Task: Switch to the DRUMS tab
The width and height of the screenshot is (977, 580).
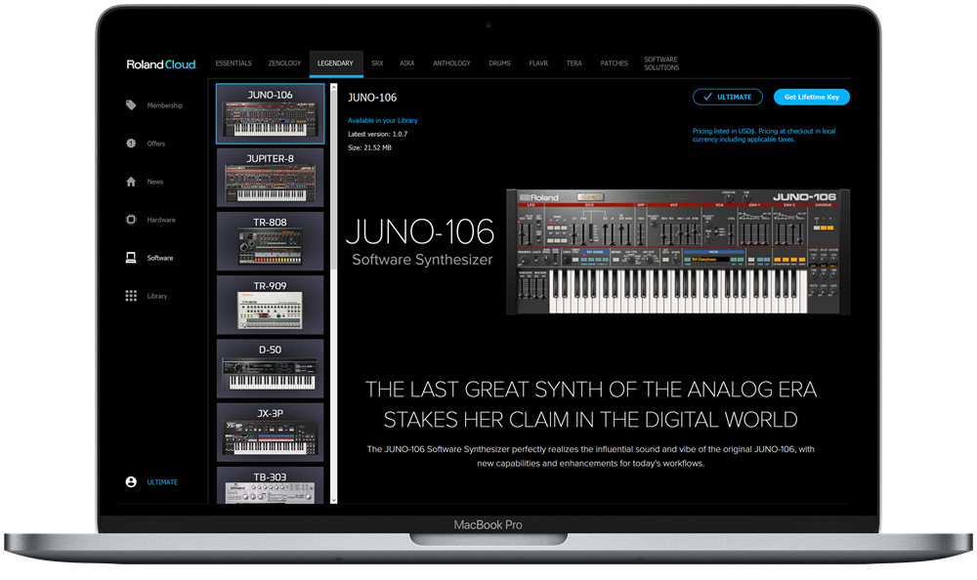Action: tap(499, 62)
